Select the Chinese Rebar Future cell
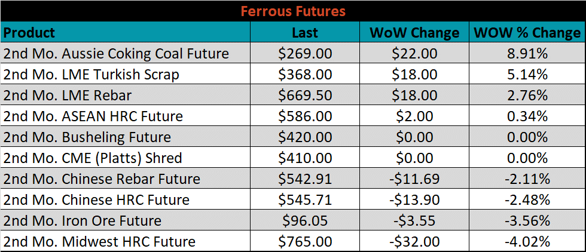 pyautogui.click(x=126, y=179)
